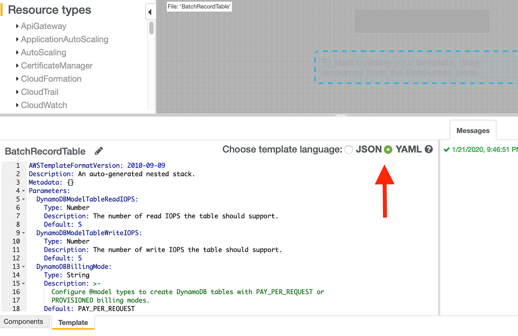
Task: Collapse the DynamoDBBillingMode fold triangle
Action: click(23, 266)
